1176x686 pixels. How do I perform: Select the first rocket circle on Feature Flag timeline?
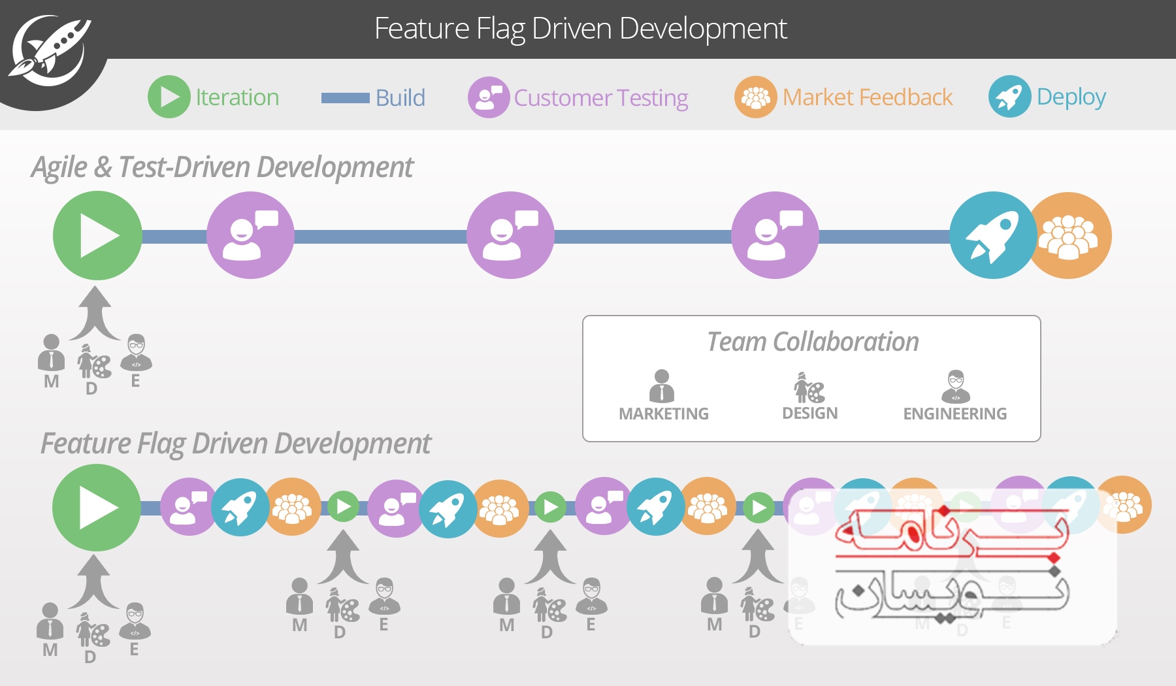coord(240,507)
